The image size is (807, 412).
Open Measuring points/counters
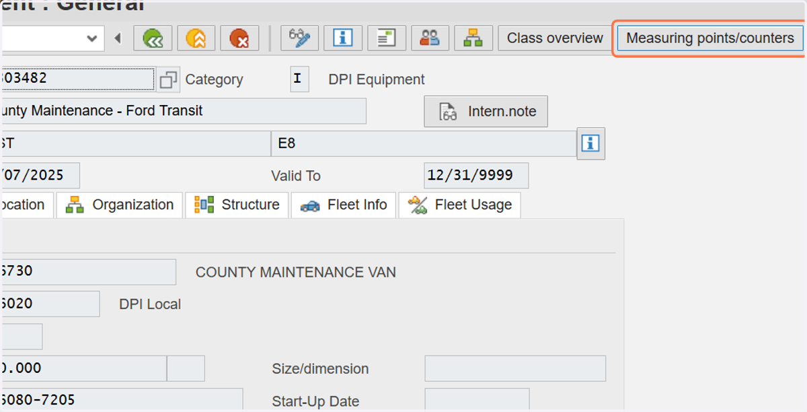point(710,38)
